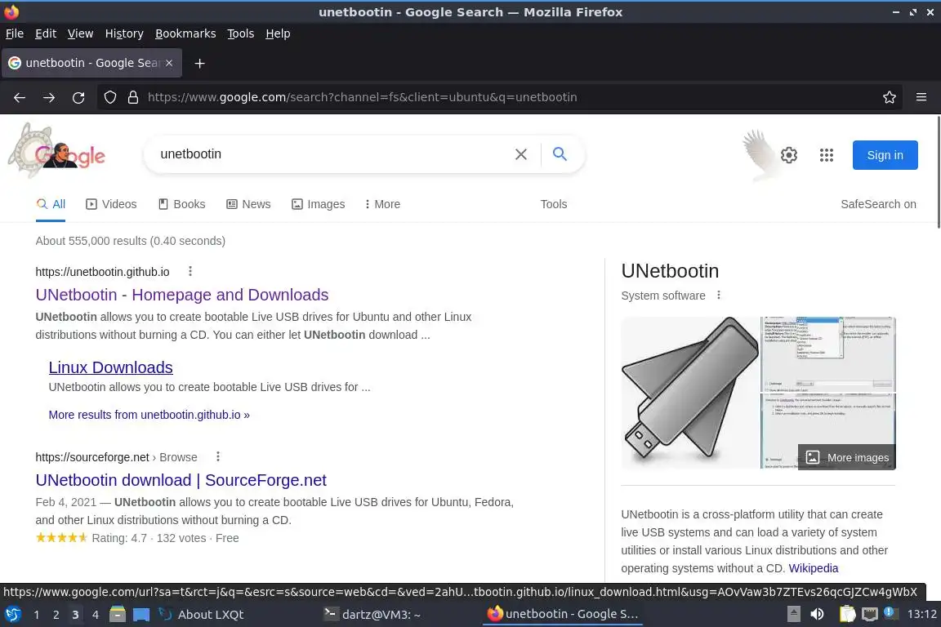Click the page vertical scrollbar
This screenshot has width=941, height=627.
point(938,171)
